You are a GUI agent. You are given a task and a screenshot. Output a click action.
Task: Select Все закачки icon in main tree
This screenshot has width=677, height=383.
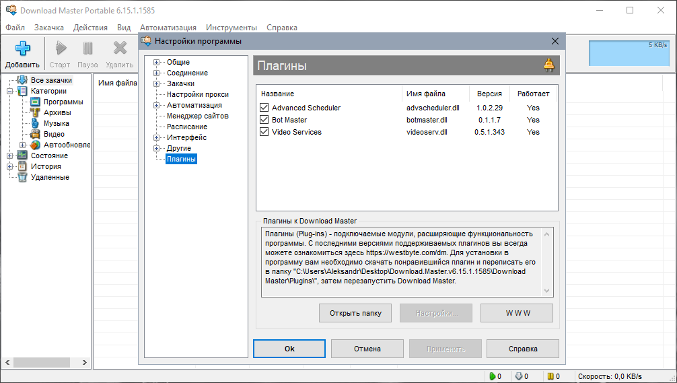point(22,80)
